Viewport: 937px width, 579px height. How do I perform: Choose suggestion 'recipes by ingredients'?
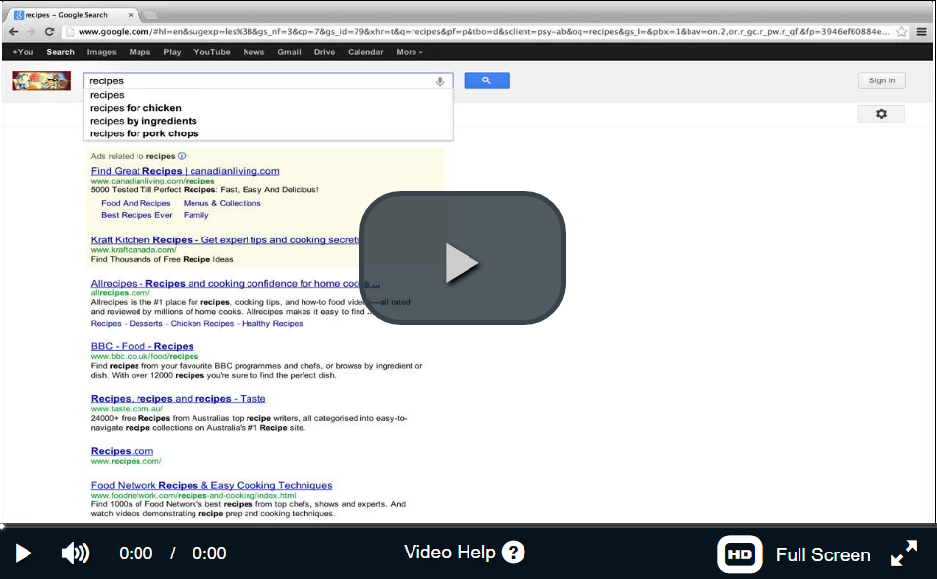click(268, 121)
